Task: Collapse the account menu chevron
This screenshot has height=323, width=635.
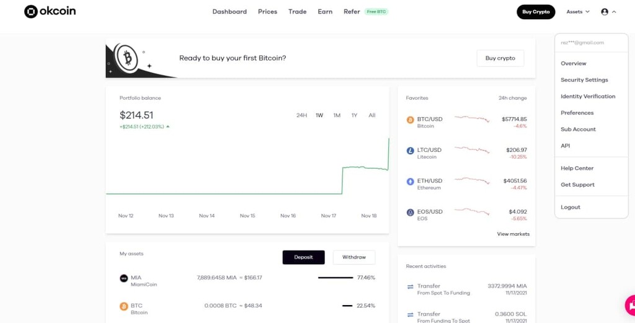Action: coord(614,12)
